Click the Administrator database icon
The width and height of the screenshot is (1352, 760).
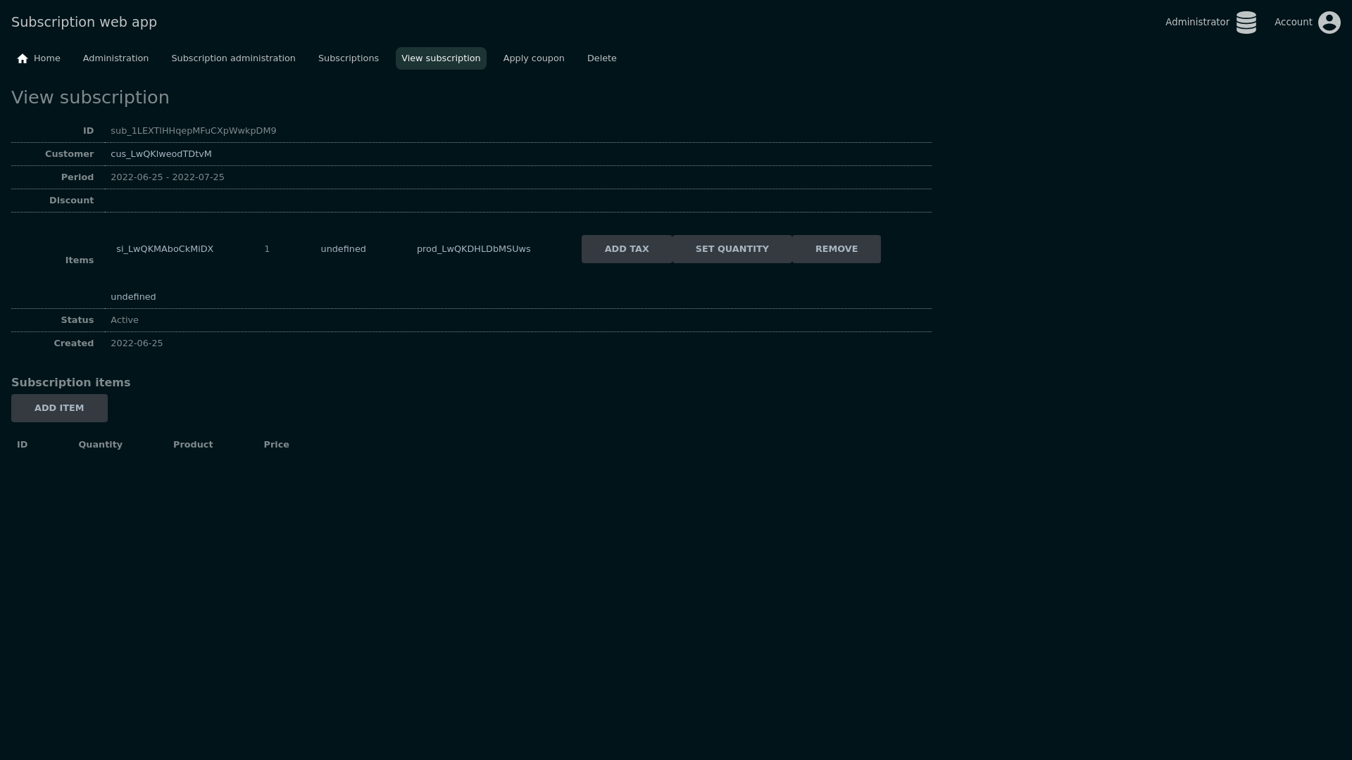tap(1246, 23)
